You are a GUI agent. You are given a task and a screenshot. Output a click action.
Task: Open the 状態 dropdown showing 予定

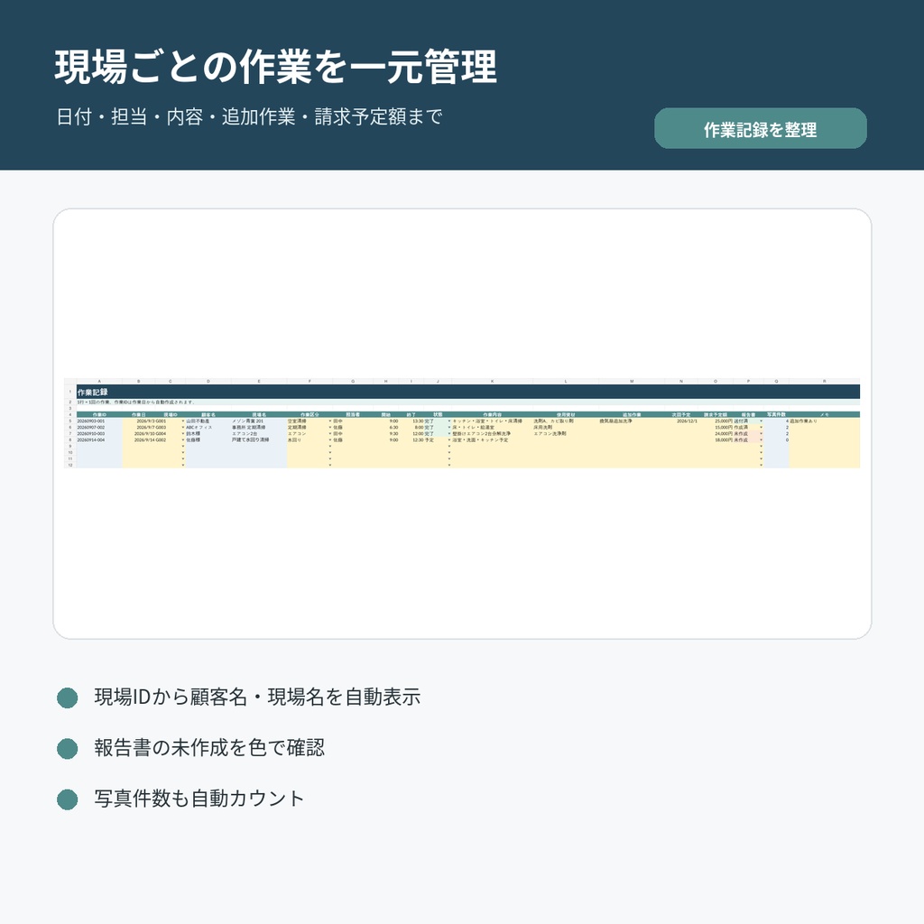[x=449, y=439]
